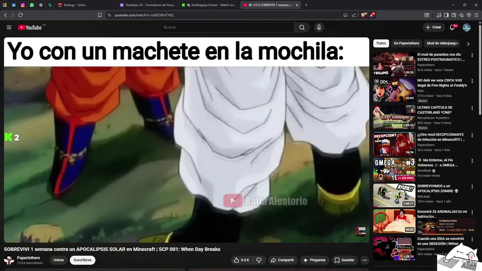Select the Mod de videojuegos filter chip

tap(443, 43)
